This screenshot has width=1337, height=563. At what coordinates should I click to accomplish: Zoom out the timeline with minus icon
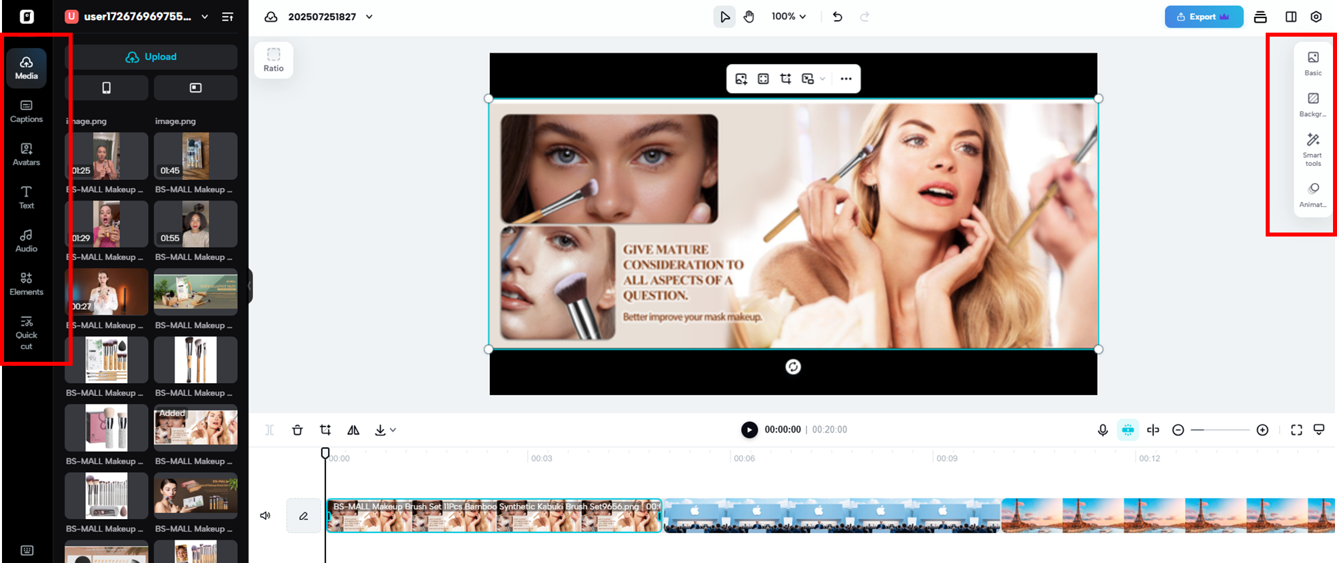pos(1178,430)
